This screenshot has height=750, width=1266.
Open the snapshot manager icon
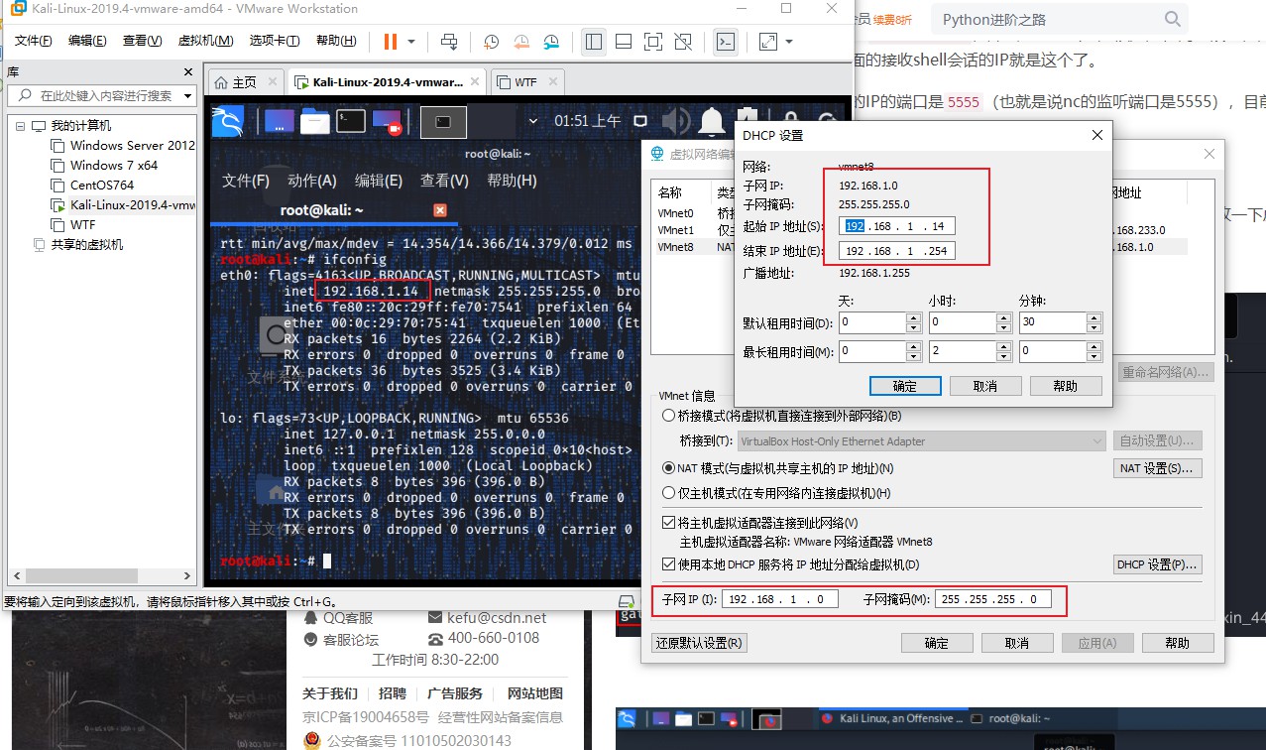tap(551, 41)
